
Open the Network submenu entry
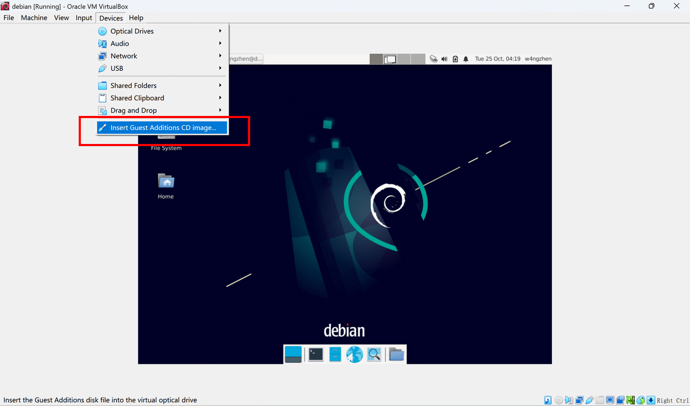click(x=162, y=56)
